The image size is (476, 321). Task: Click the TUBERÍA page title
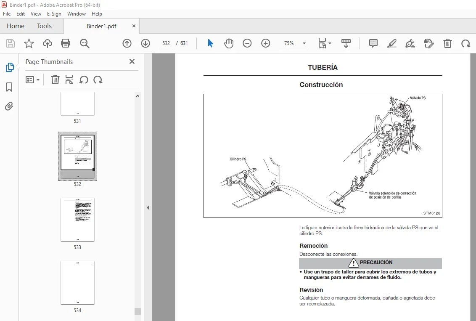pyautogui.click(x=323, y=67)
